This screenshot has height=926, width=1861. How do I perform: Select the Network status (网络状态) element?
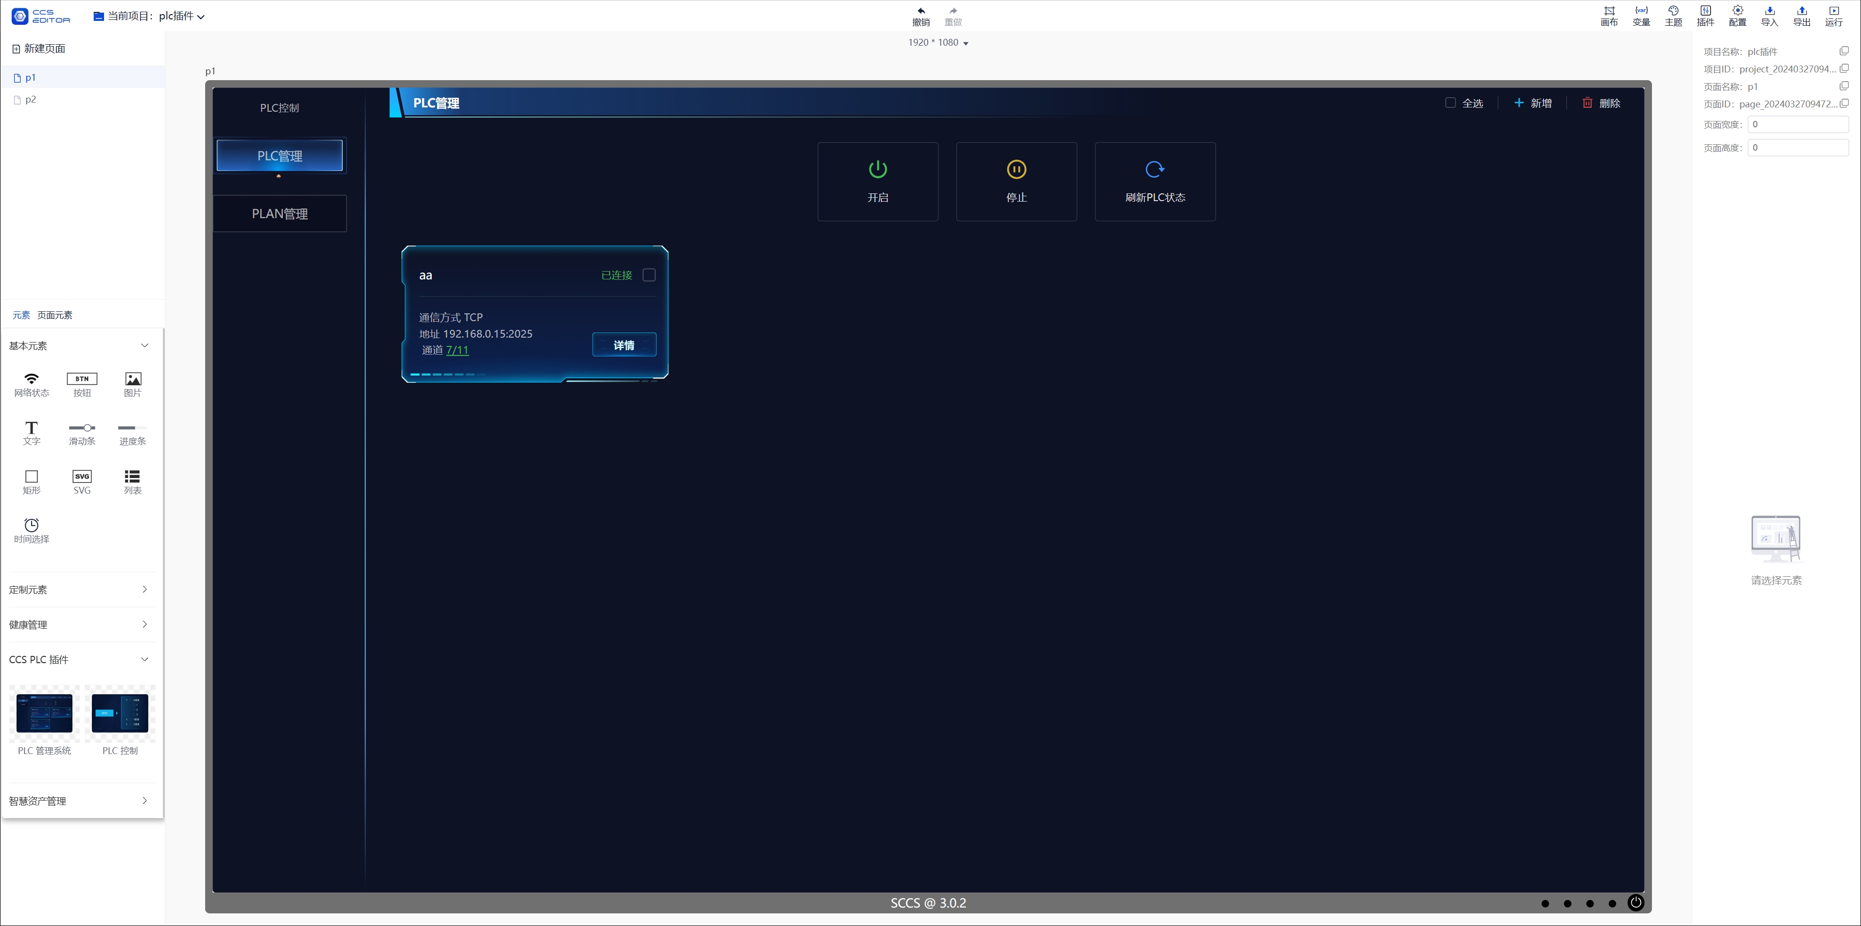[32, 385]
